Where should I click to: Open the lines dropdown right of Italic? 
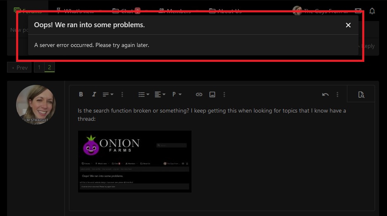(x=108, y=94)
